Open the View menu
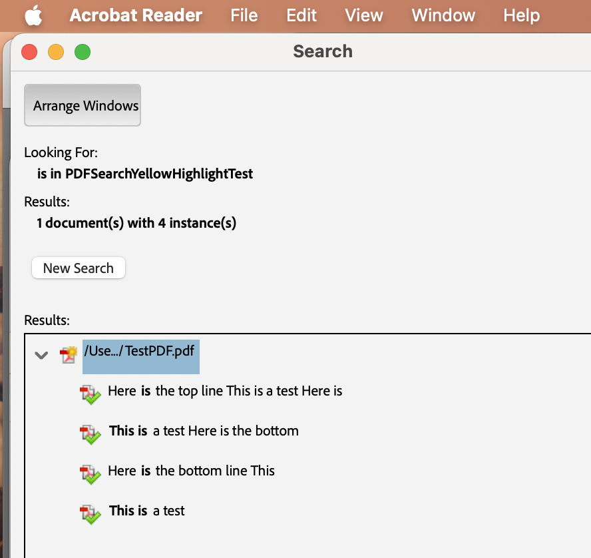This screenshot has width=591, height=558. click(x=364, y=15)
